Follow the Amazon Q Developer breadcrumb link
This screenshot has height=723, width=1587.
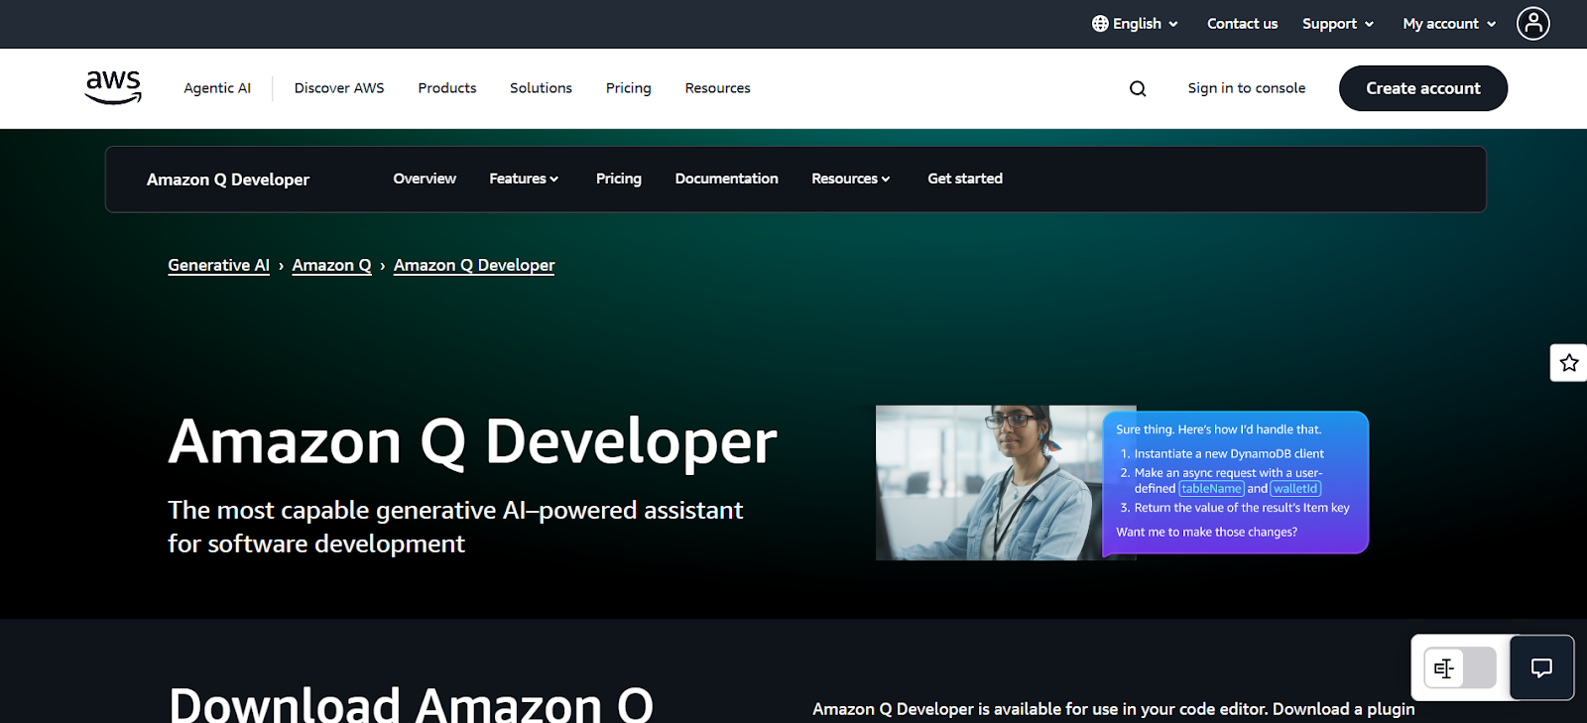(474, 265)
